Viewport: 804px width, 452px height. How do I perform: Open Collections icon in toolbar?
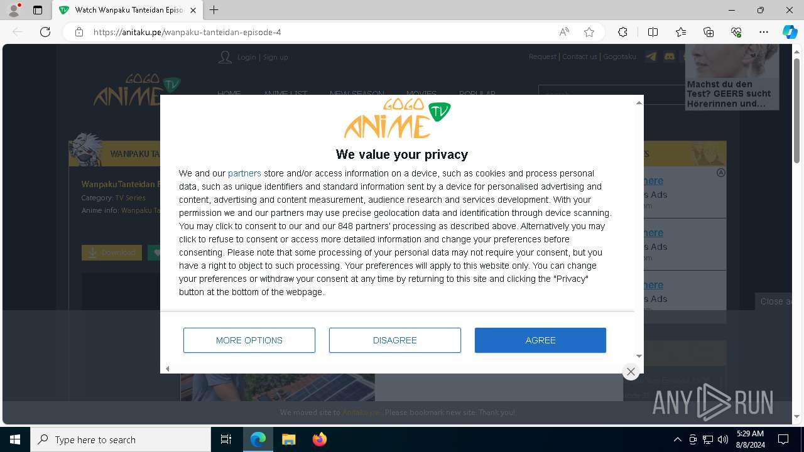(709, 32)
